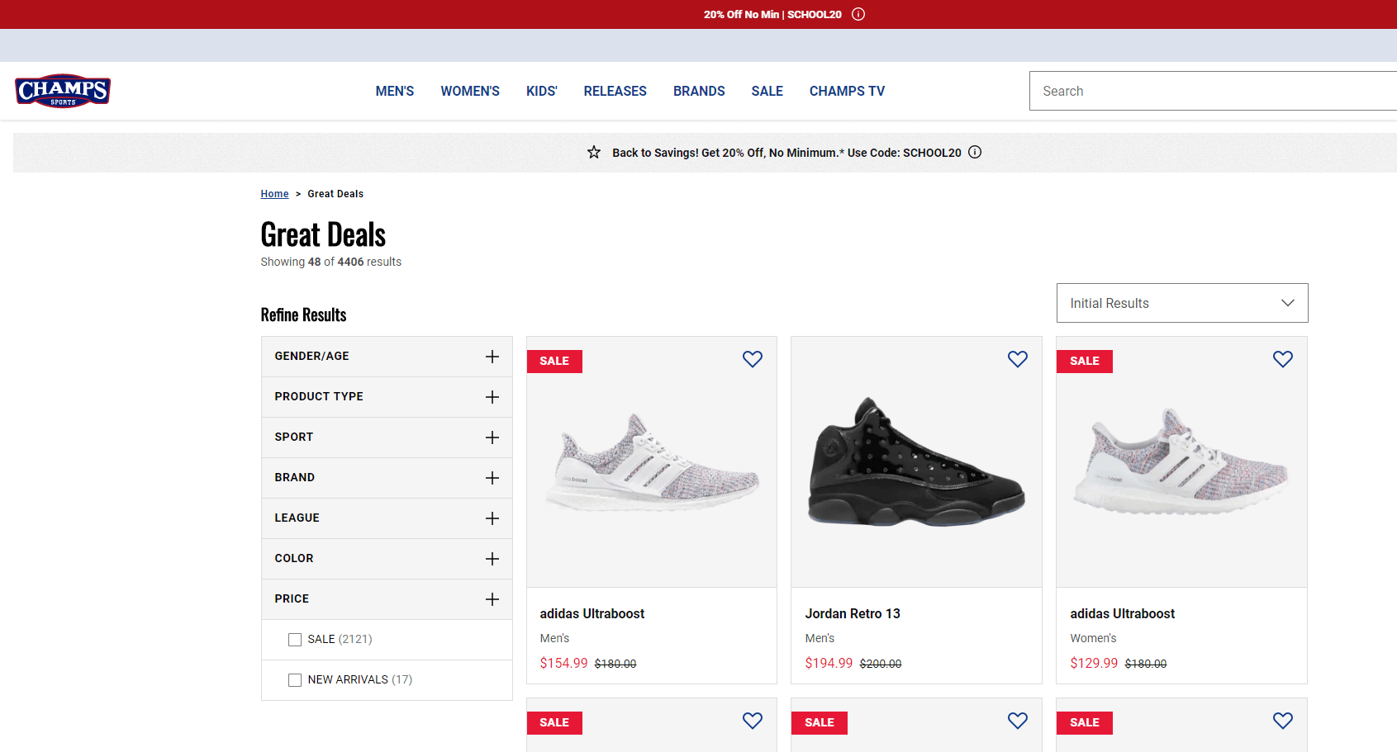1397x752 pixels.
Task: Click SALE badge on Women's adidas Ultraboost
Action: pyautogui.click(x=1085, y=362)
